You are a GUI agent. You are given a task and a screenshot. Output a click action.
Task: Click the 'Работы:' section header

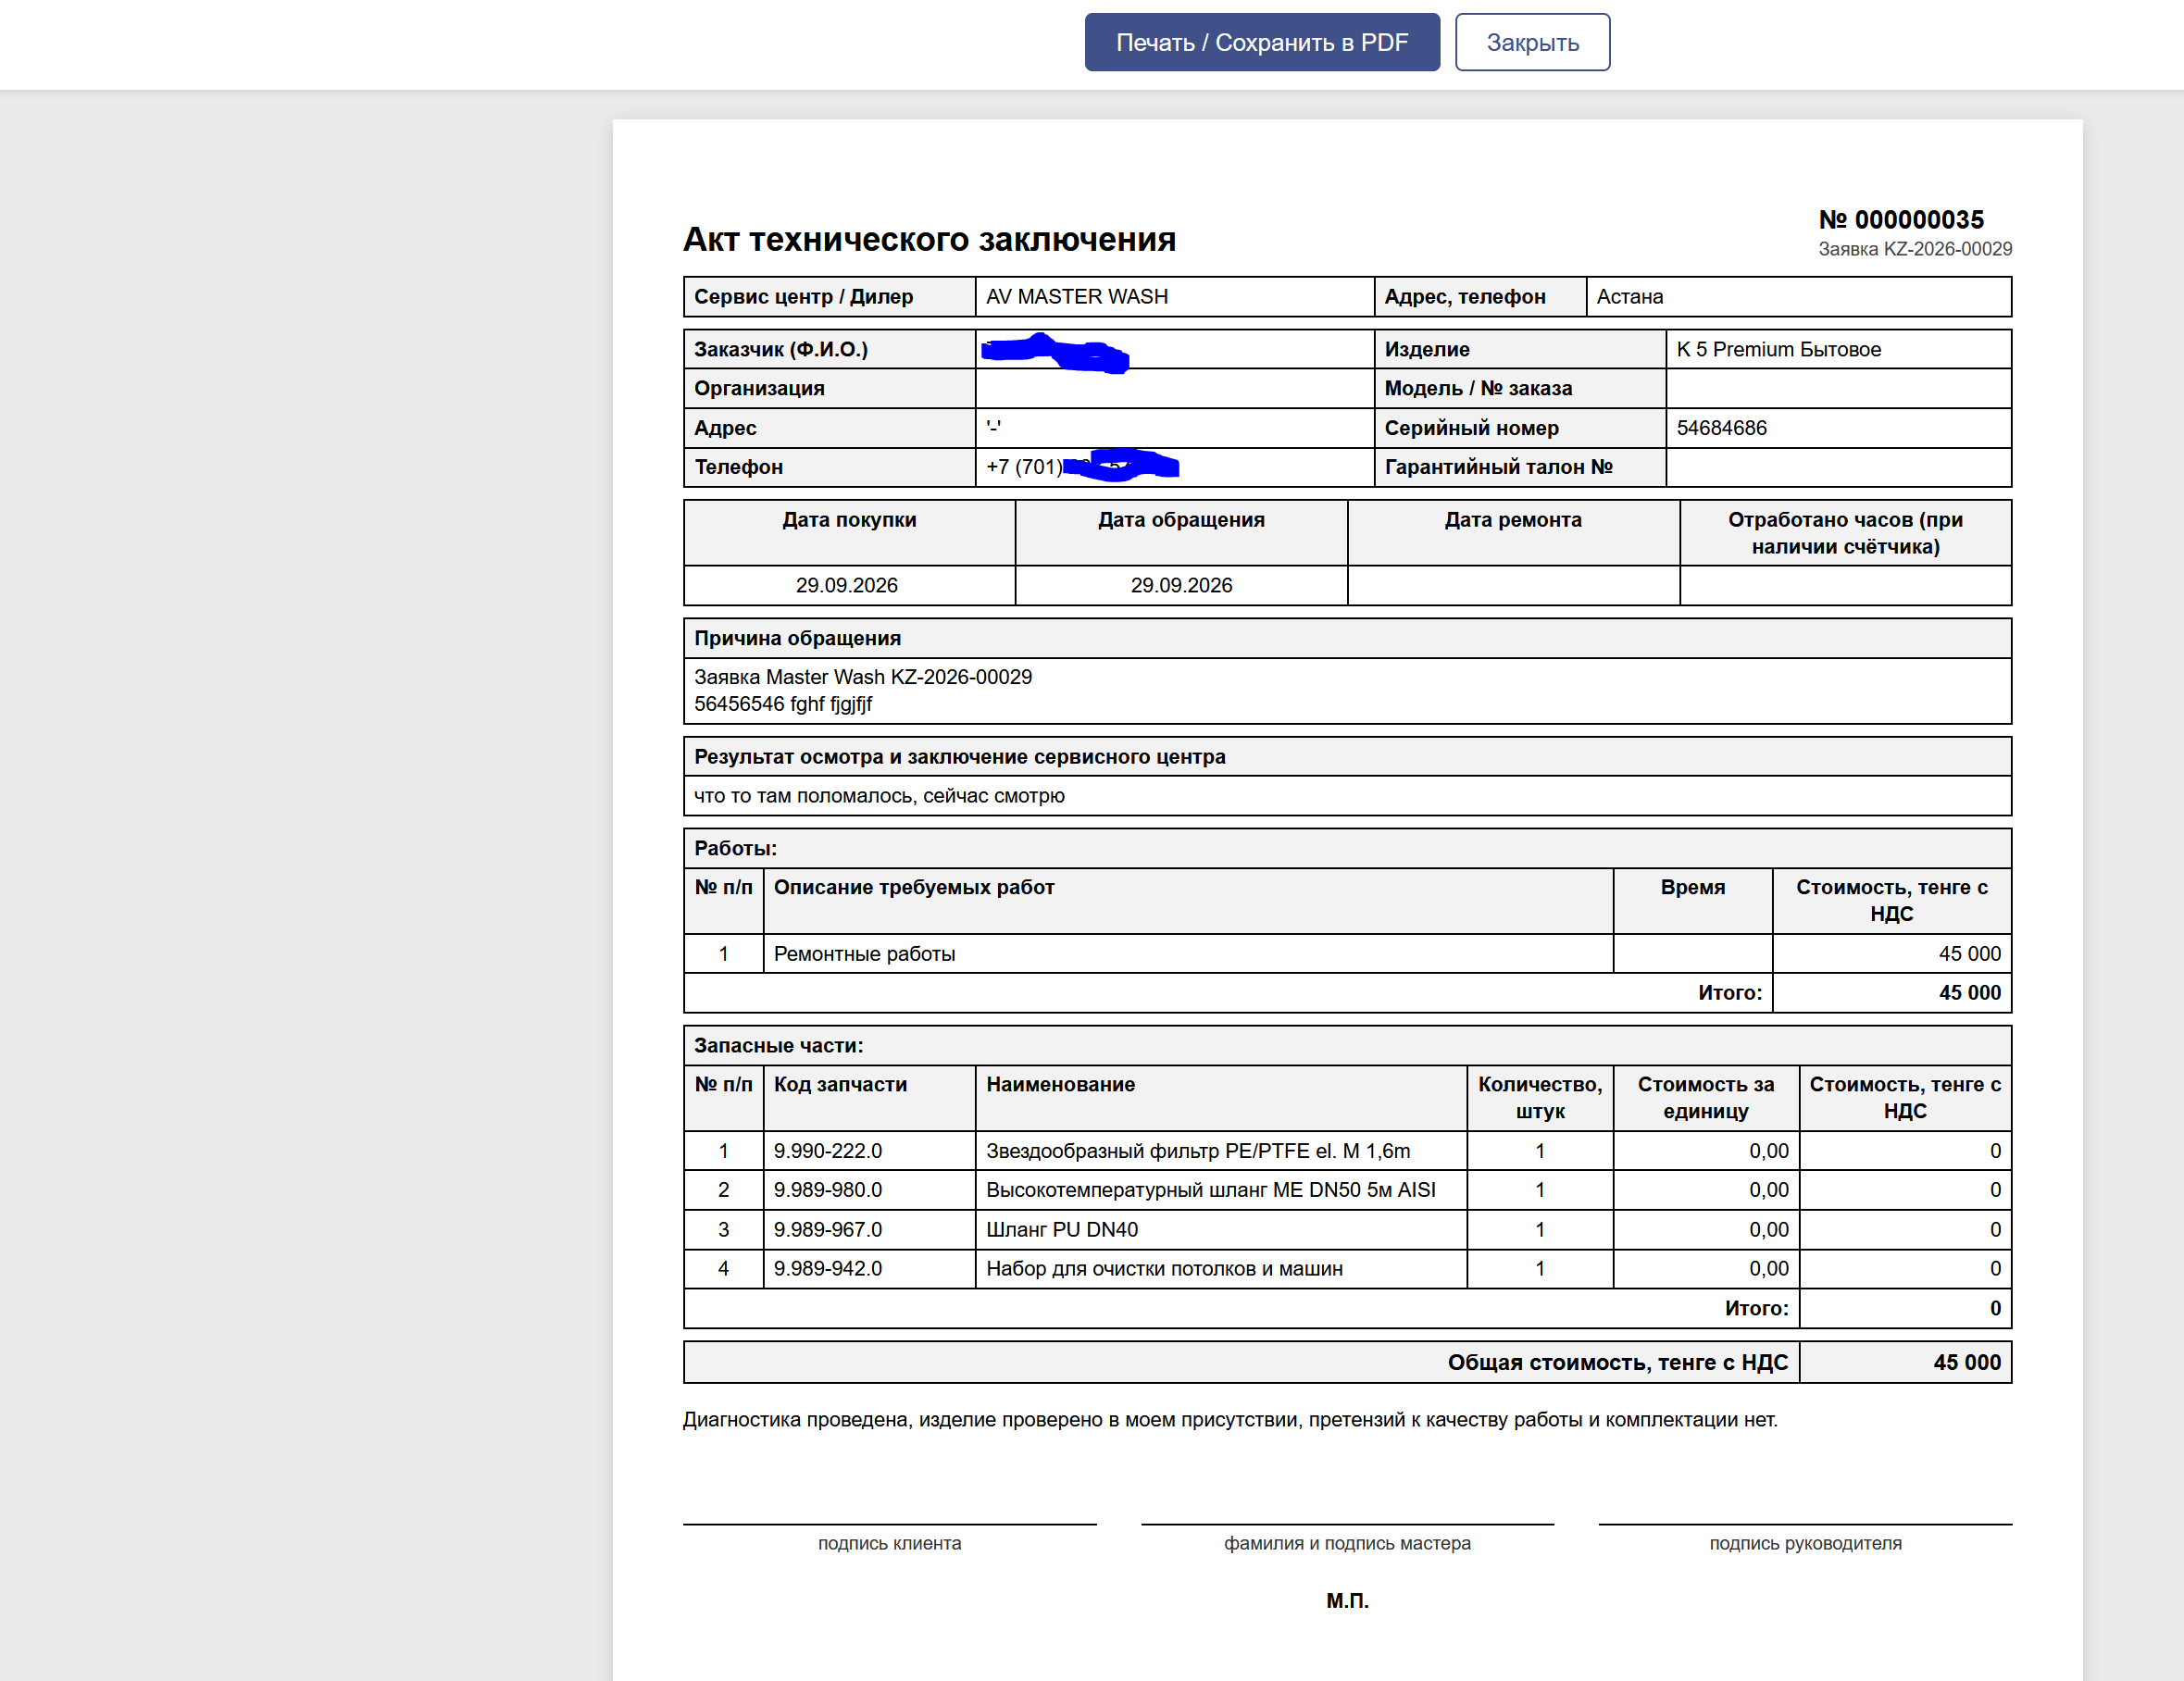coord(1347,848)
